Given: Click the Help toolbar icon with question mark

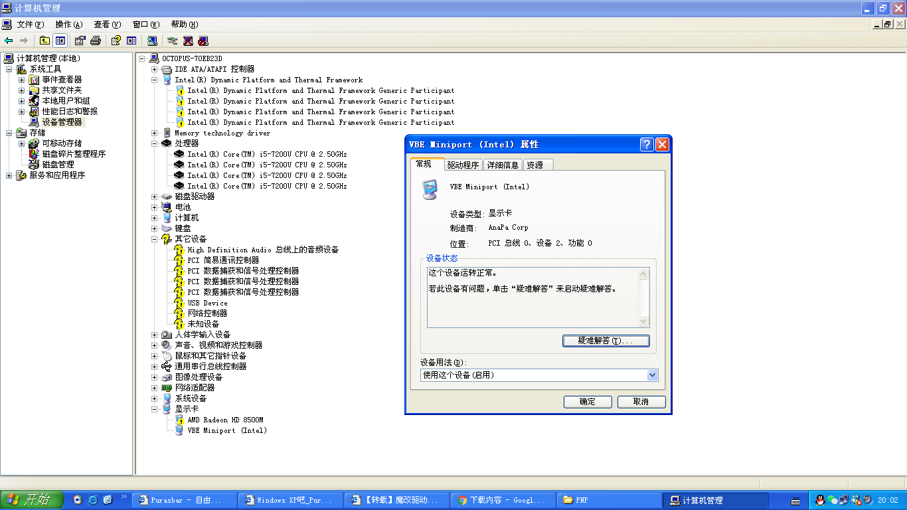Looking at the screenshot, I should coord(116,41).
